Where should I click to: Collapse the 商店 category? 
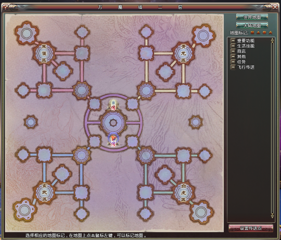(x=233, y=51)
